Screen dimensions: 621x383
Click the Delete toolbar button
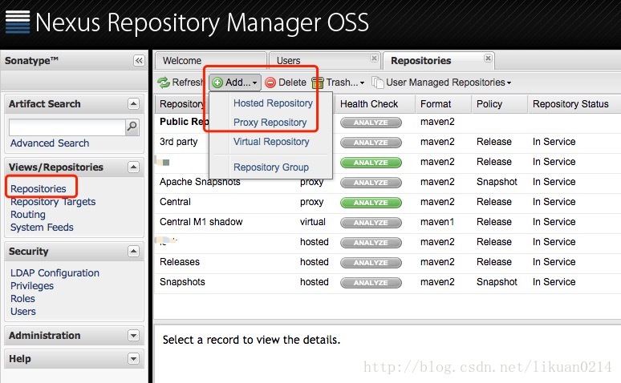coord(286,83)
